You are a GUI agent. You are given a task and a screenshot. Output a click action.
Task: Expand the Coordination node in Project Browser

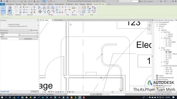[157, 24]
